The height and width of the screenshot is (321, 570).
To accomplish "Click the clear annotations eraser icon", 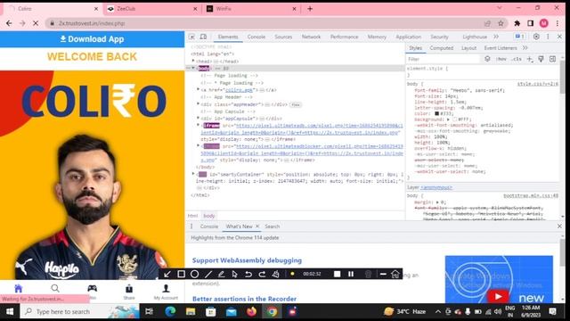I will pos(276,274).
